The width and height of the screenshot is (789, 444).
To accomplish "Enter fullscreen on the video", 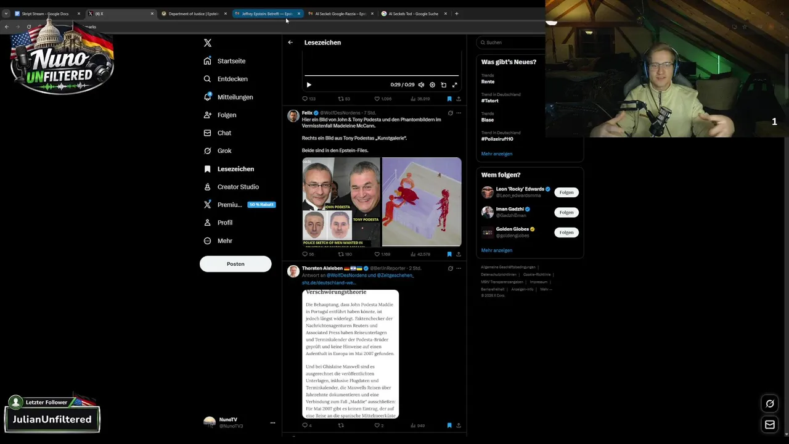I will point(455,84).
